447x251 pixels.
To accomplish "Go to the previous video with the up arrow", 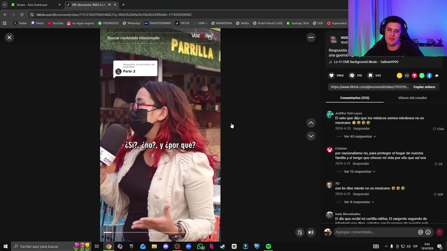I will [x=311, y=123].
